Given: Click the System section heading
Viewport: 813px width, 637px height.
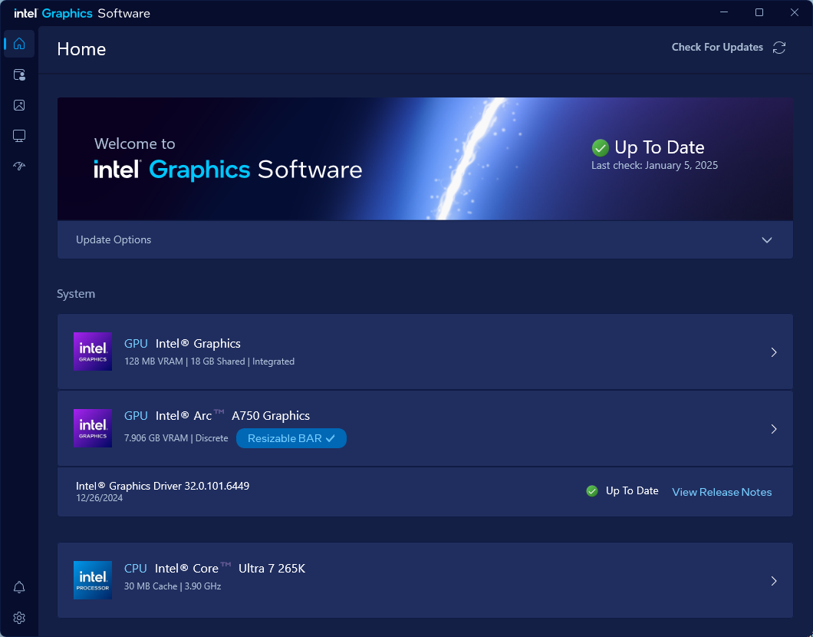Looking at the screenshot, I should tap(76, 294).
